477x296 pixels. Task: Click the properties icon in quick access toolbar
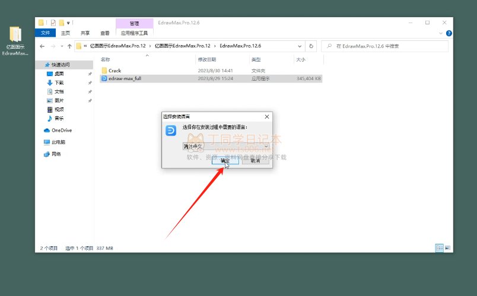point(53,23)
